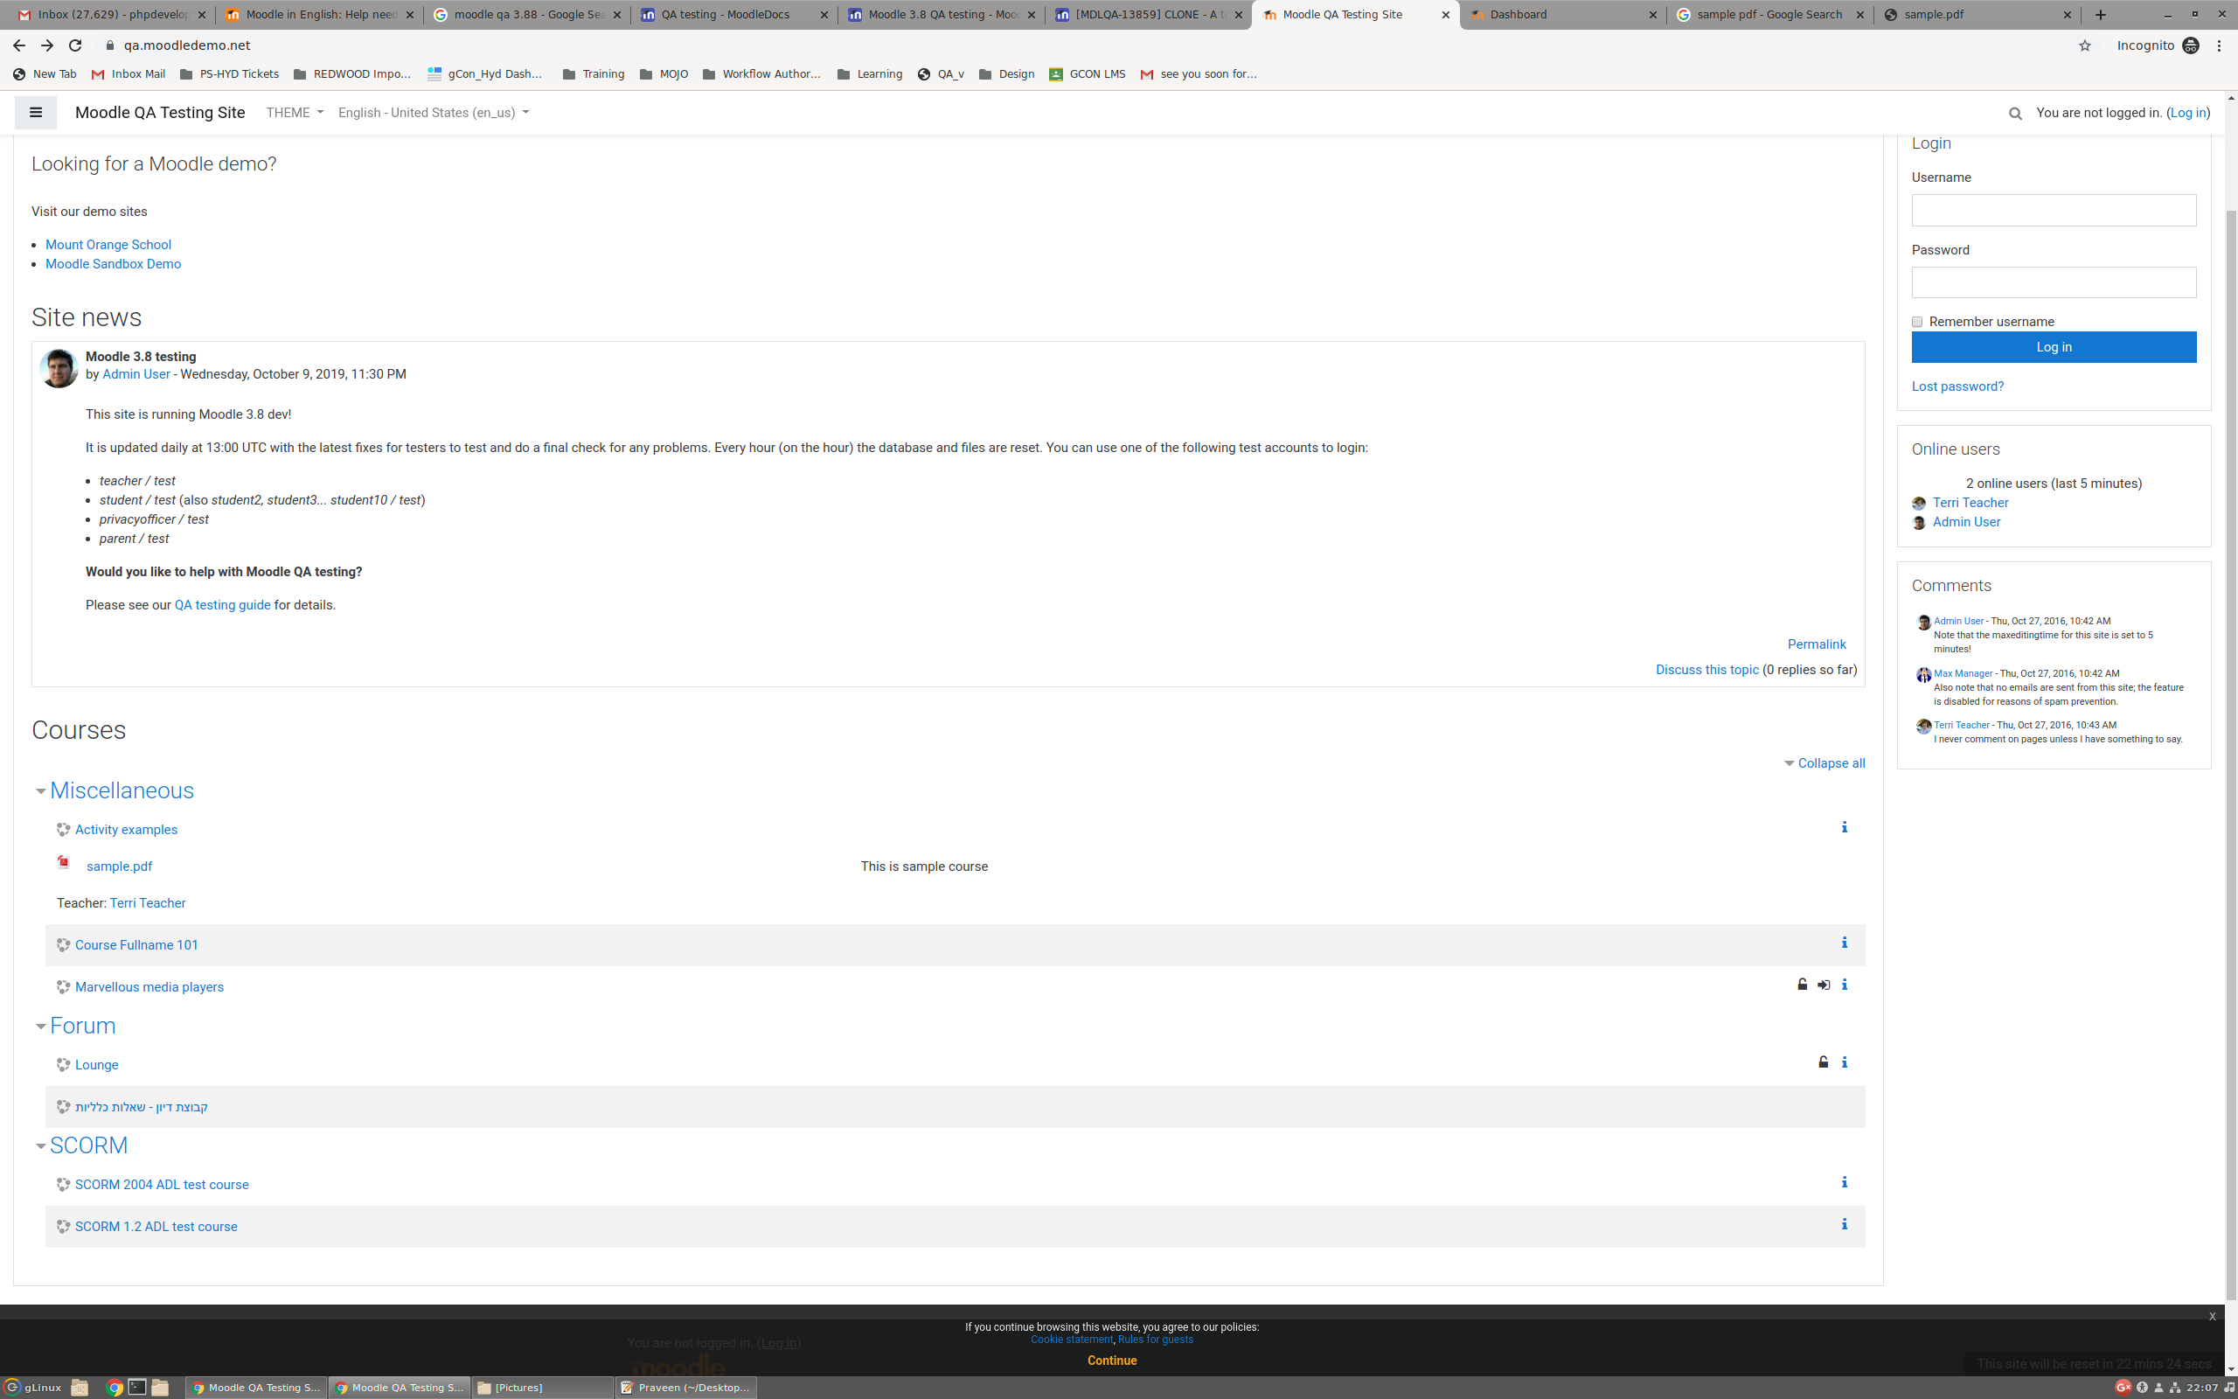The width and height of the screenshot is (2238, 1399).
Task: Click the Lost password? link
Action: tap(1957, 386)
